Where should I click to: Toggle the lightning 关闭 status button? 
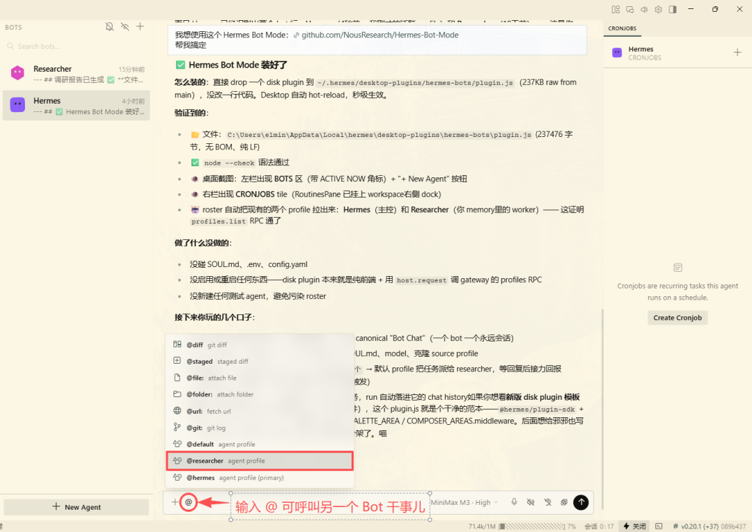pyautogui.click(x=634, y=526)
